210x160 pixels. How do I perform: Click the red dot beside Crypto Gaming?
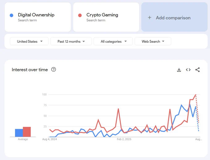[80, 15]
